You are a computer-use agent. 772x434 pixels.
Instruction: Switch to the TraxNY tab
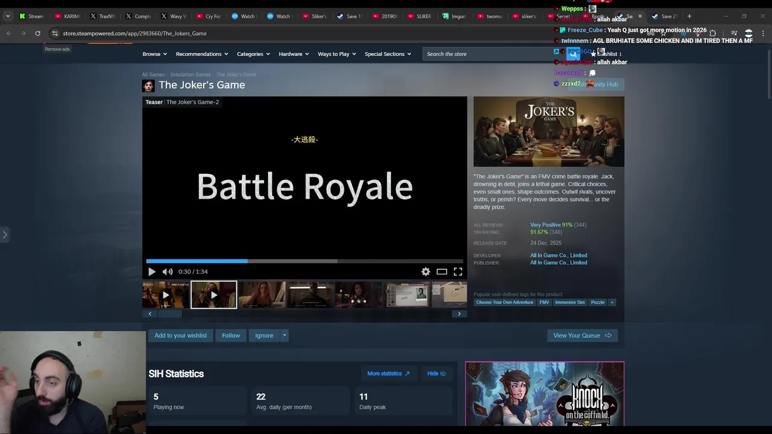click(102, 16)
